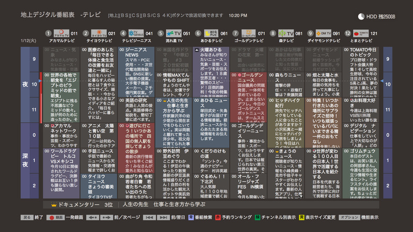The height and width of the screenshot is (232, 413).
Task: Open 番組検索 with the blue 青 button
Action: coord(191,217)
